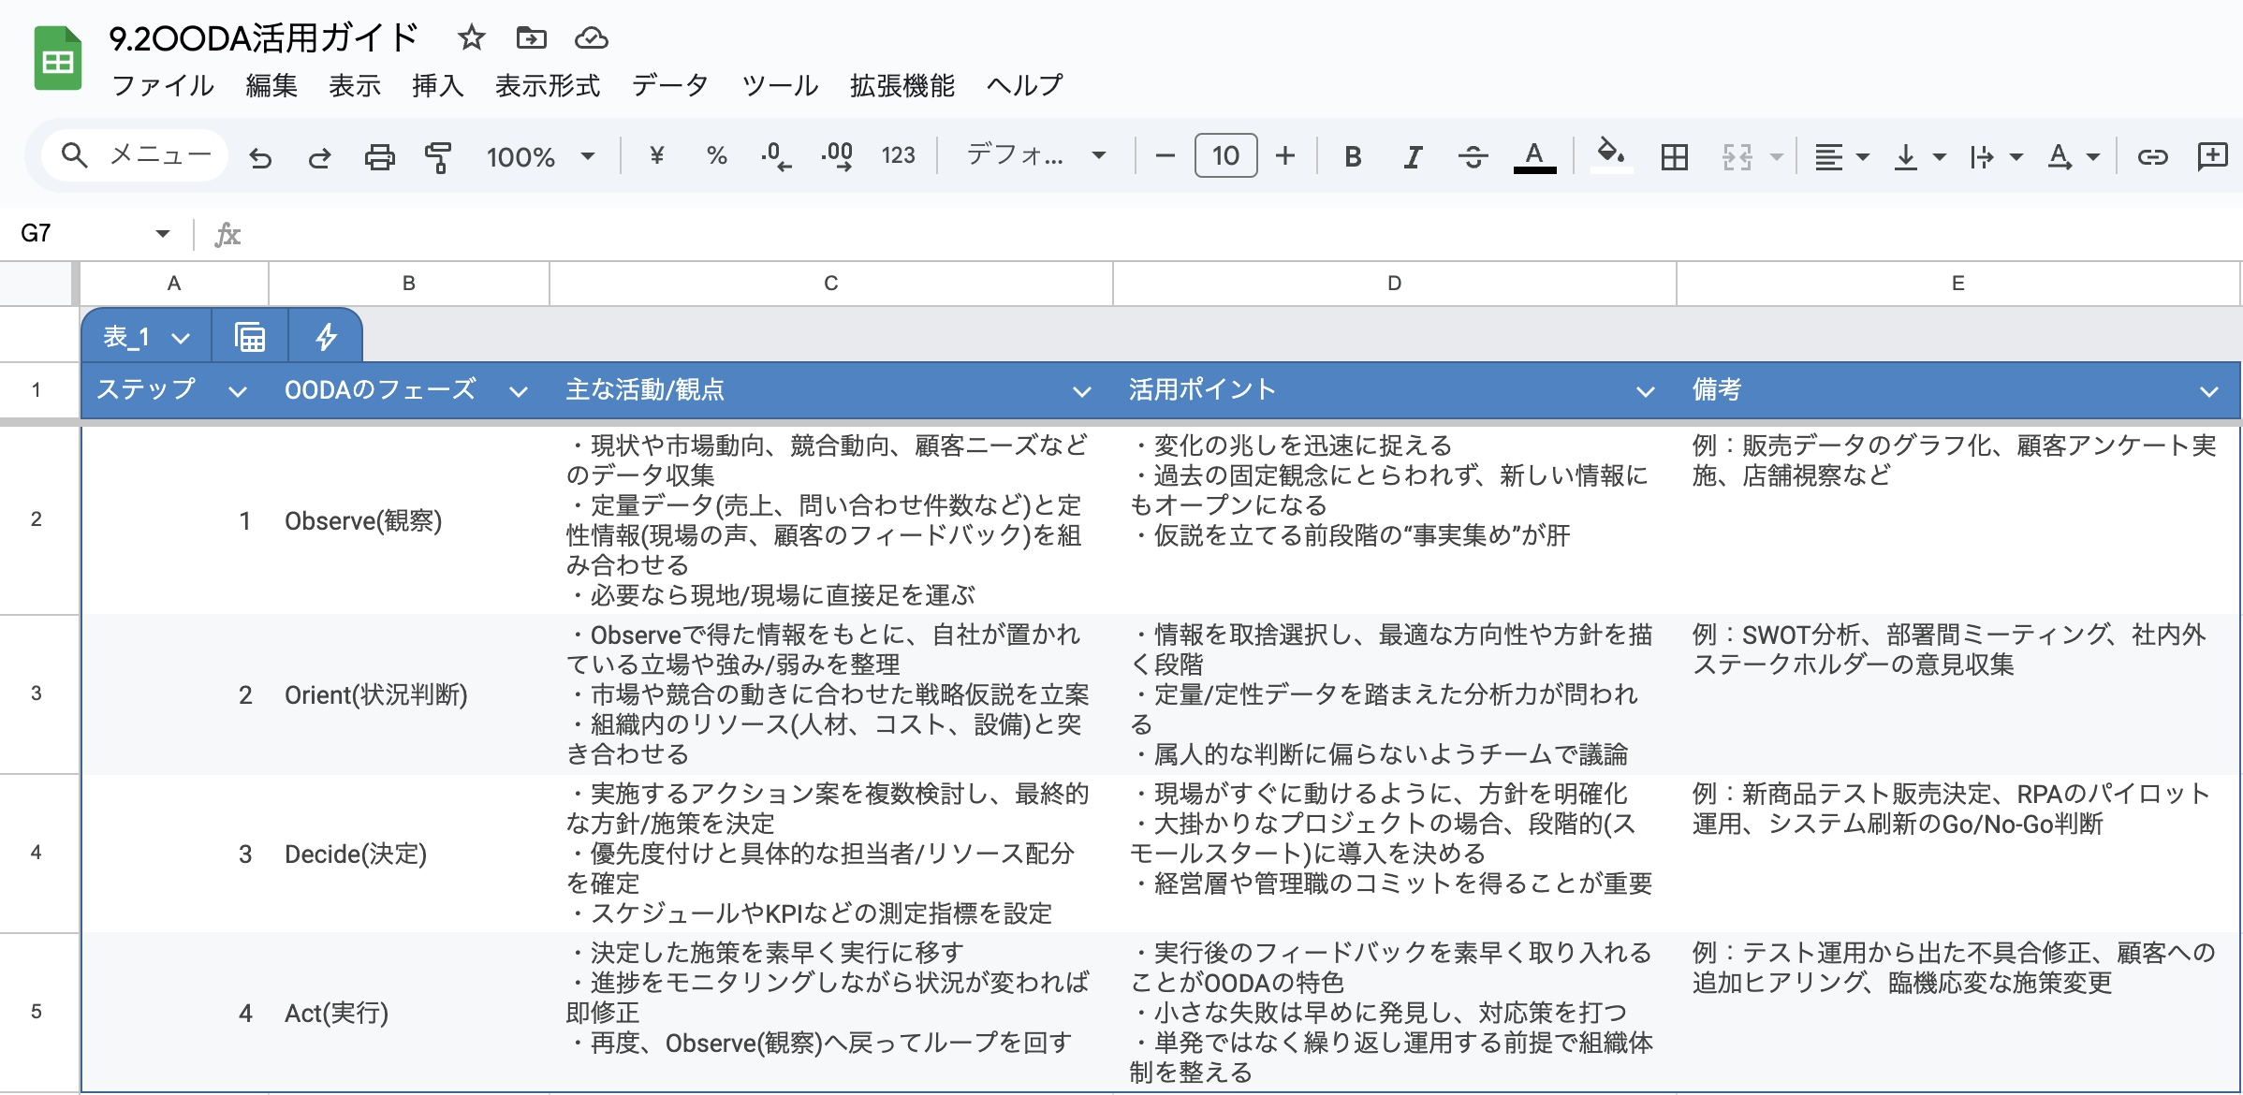Toggle italic formatting
The image size is (2243, 1095).
point(1411,156)
